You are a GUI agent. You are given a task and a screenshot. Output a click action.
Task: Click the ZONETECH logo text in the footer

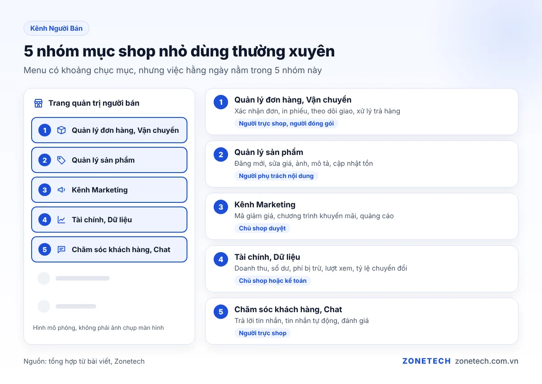[x=426, y=361]
